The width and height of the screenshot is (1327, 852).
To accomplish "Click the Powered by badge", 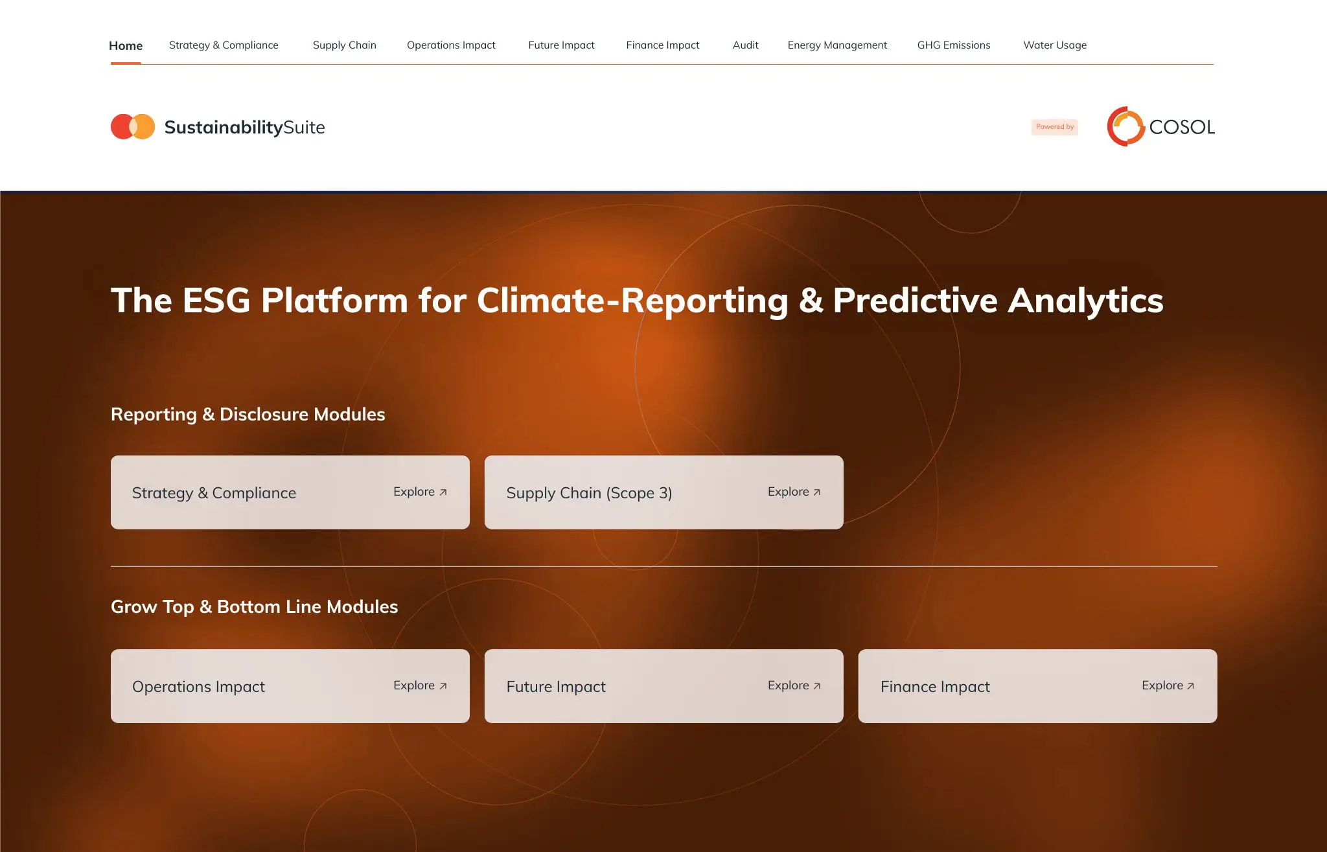I will point(1055,127).
